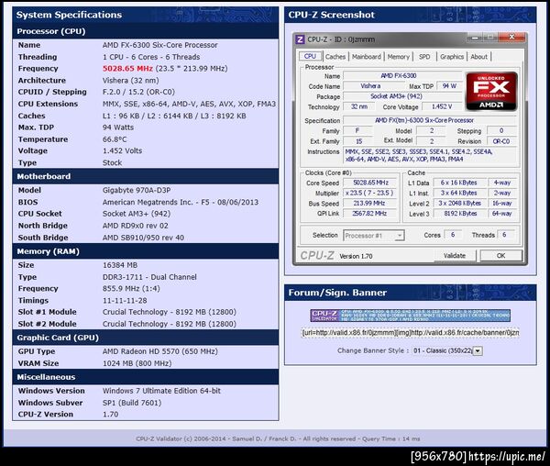The height and width of the screenshot is (466, 550).
Task: Click the DDR3-1711 - Dual Channel value
Action: (149, 277)
